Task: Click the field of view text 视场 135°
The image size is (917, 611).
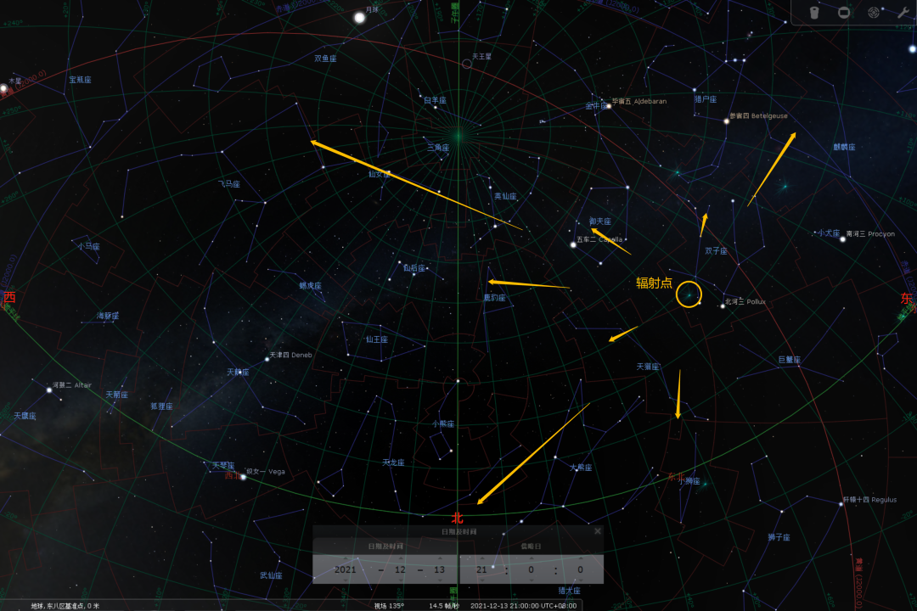Action: click(x=389, y=606)
